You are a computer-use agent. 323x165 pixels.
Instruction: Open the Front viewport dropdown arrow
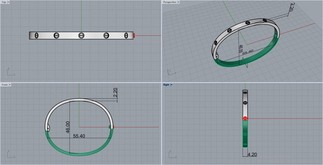[10, 85]
